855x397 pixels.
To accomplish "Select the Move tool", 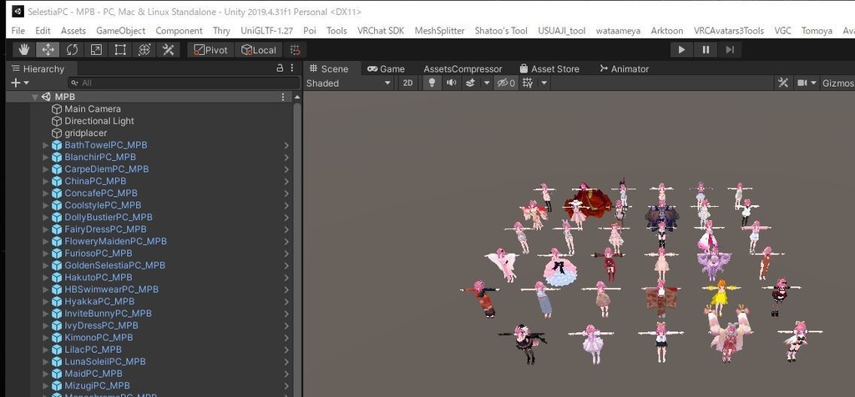I will click(48, 50).
